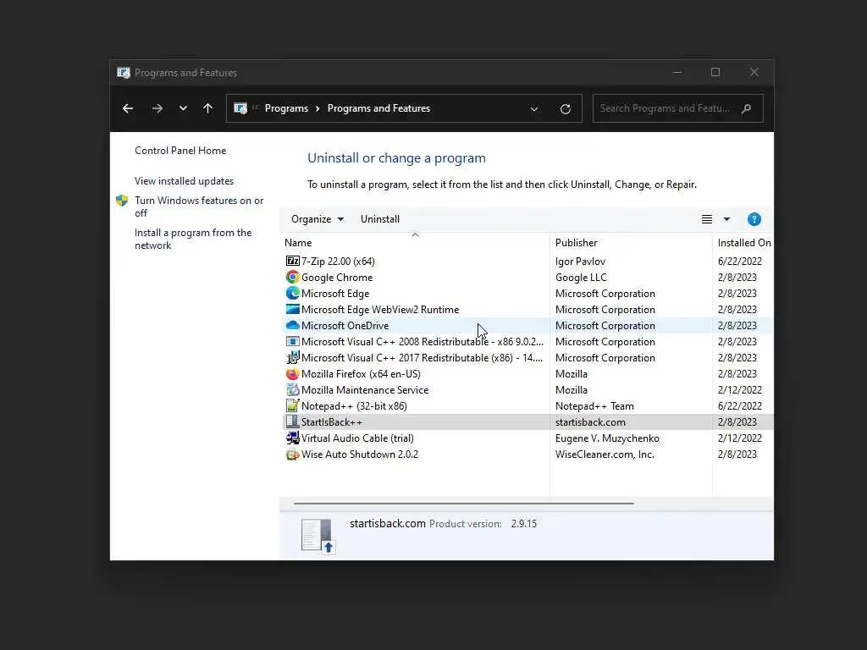
Task: Click the Virtual Audio Cable icon
Action: pos(292,438)
